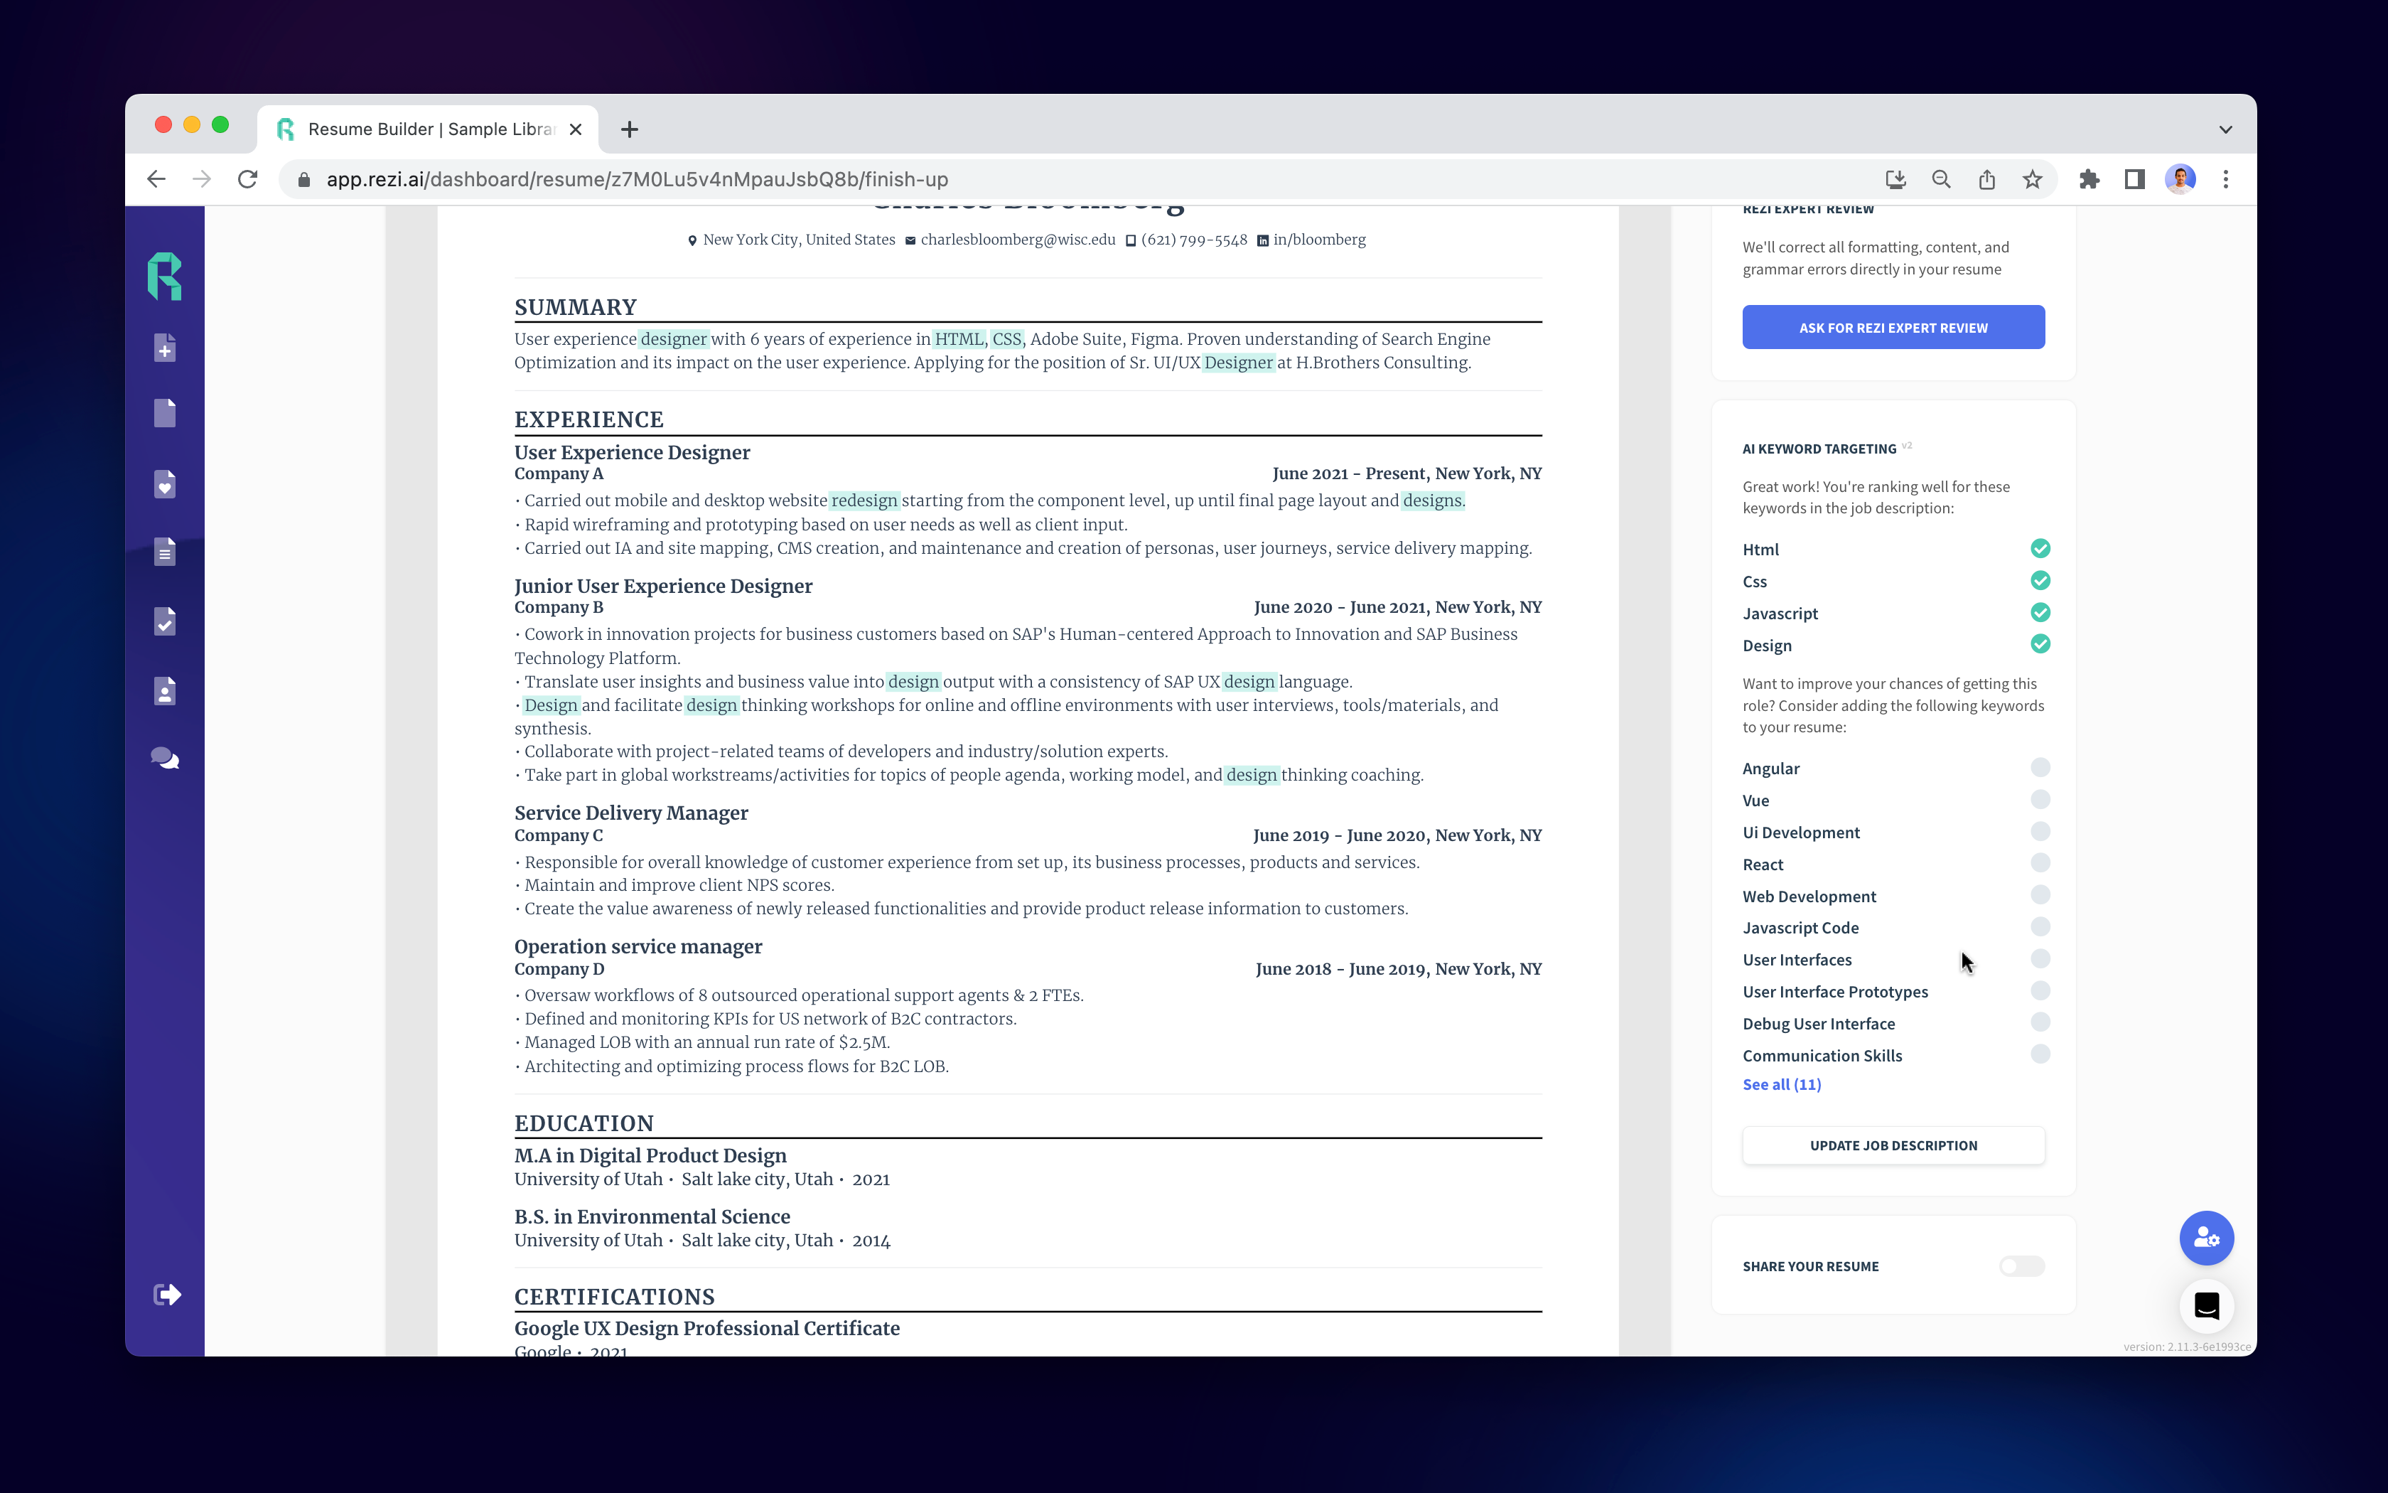Open the Intercom chat launcher
2388x1493 pixels.
coord(2207,1305)
